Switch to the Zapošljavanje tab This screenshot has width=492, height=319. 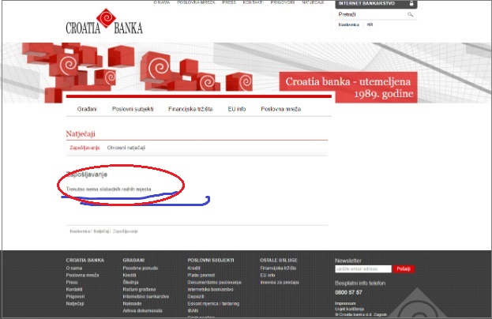pyautogui.click(x=85, y=148)
